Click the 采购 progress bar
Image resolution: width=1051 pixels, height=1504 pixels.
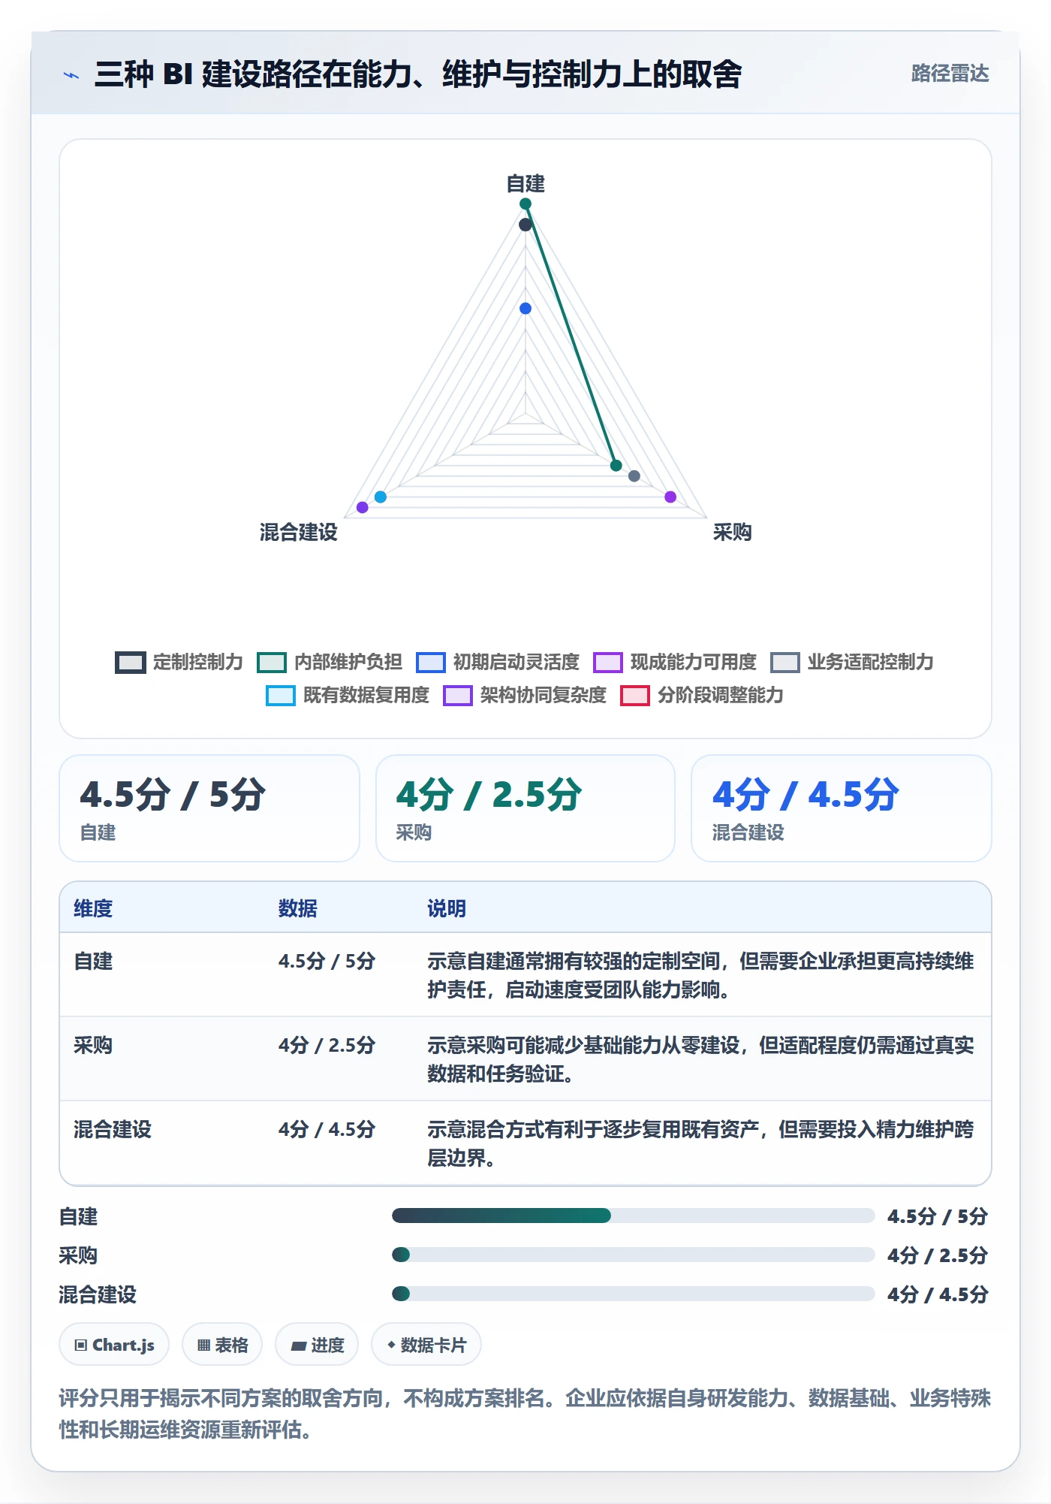pyautogui.click(x=634, y=1255)
